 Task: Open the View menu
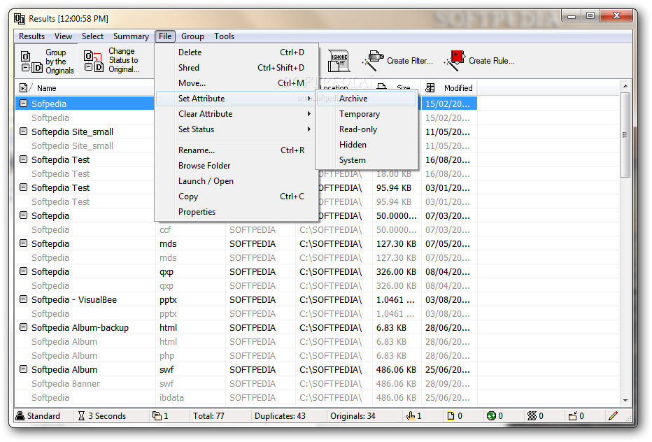pos(63,36)
